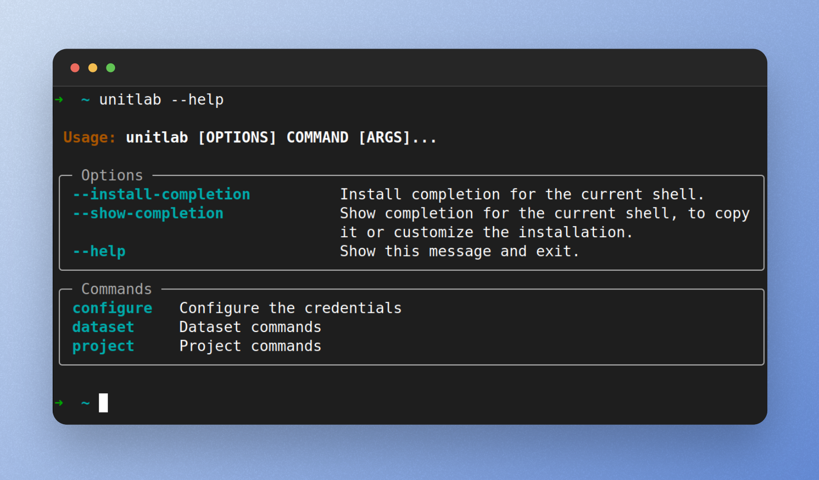Click the project command name
819x480 pixels.
tap(103, 346)
